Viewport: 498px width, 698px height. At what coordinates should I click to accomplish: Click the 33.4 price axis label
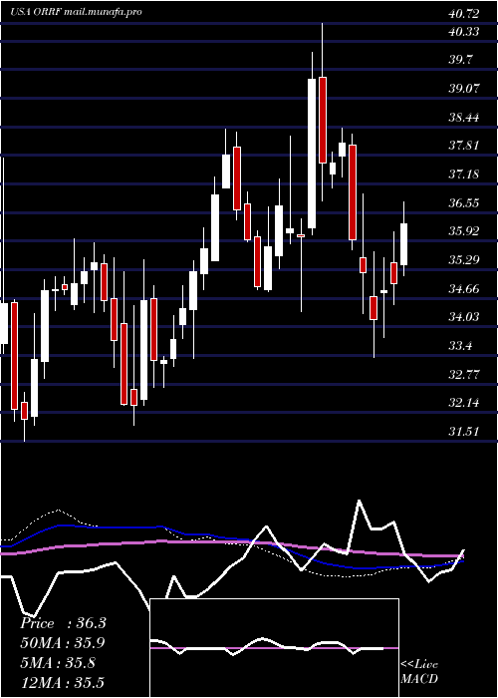click(x=460, y=345)
